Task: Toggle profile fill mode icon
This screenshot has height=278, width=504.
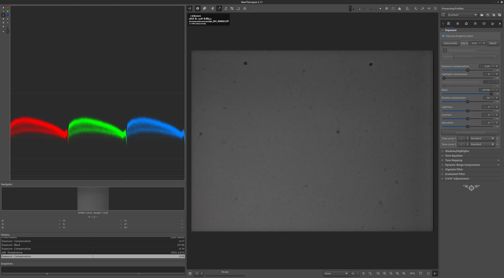Action: click(x=443, y=15)
